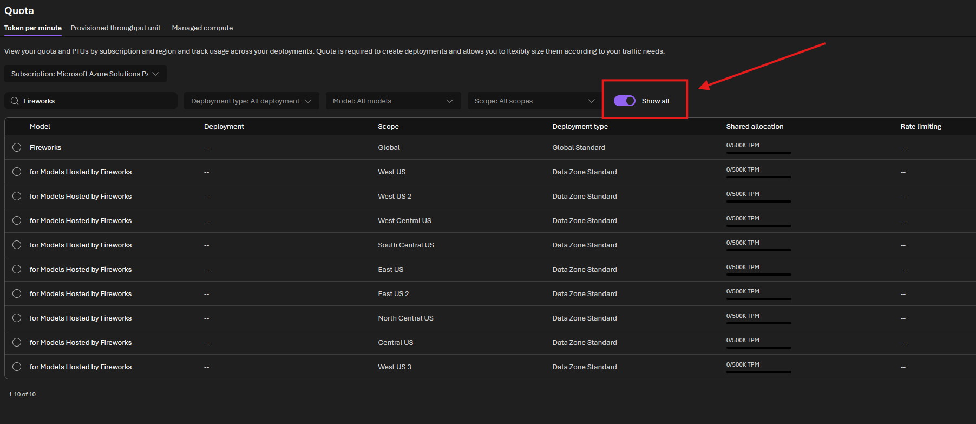Viewport: 976px width, 424px height.
Task: Select the West US 3 row radio button
Action: point(17,367)
